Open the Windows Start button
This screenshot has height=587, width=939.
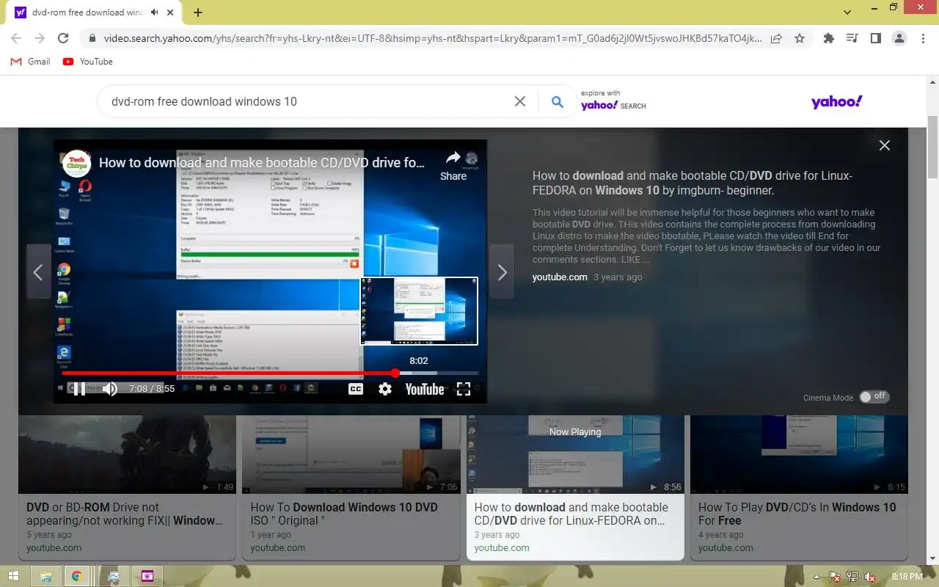point(13,577)
